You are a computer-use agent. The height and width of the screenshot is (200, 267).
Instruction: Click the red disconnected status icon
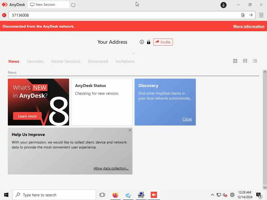pos(4,15)
